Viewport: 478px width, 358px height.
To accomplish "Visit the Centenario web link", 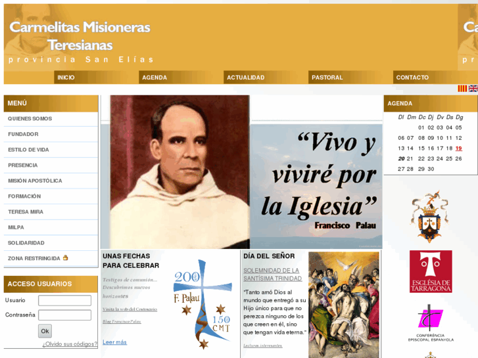I will [130, 309].
